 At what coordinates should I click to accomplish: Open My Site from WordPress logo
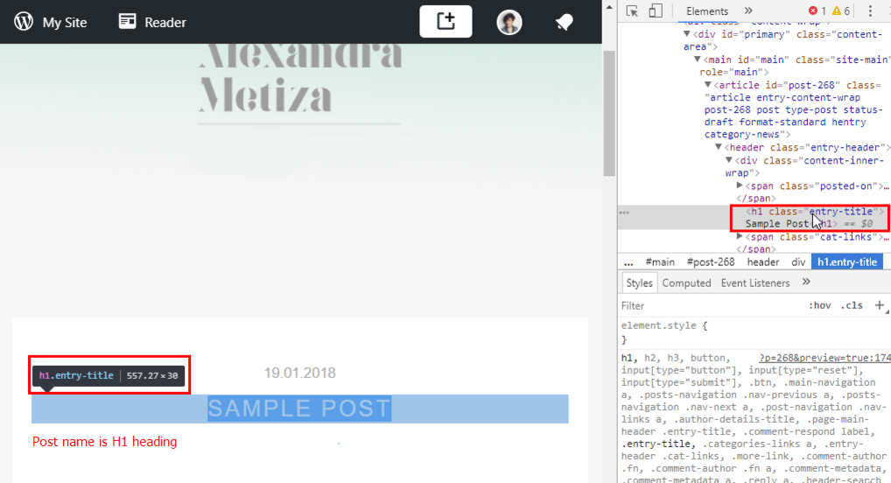[24, 22]
